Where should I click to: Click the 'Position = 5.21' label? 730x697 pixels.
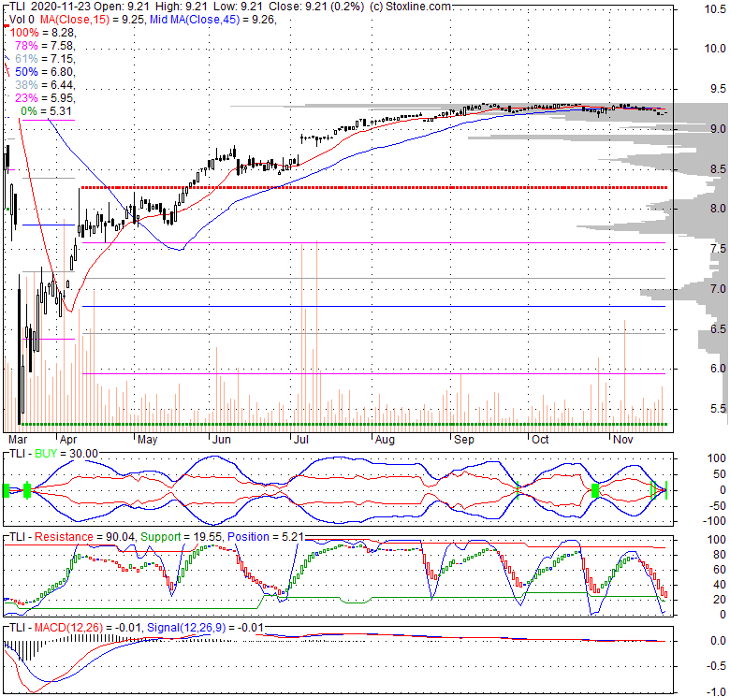[x=266, y=537]
